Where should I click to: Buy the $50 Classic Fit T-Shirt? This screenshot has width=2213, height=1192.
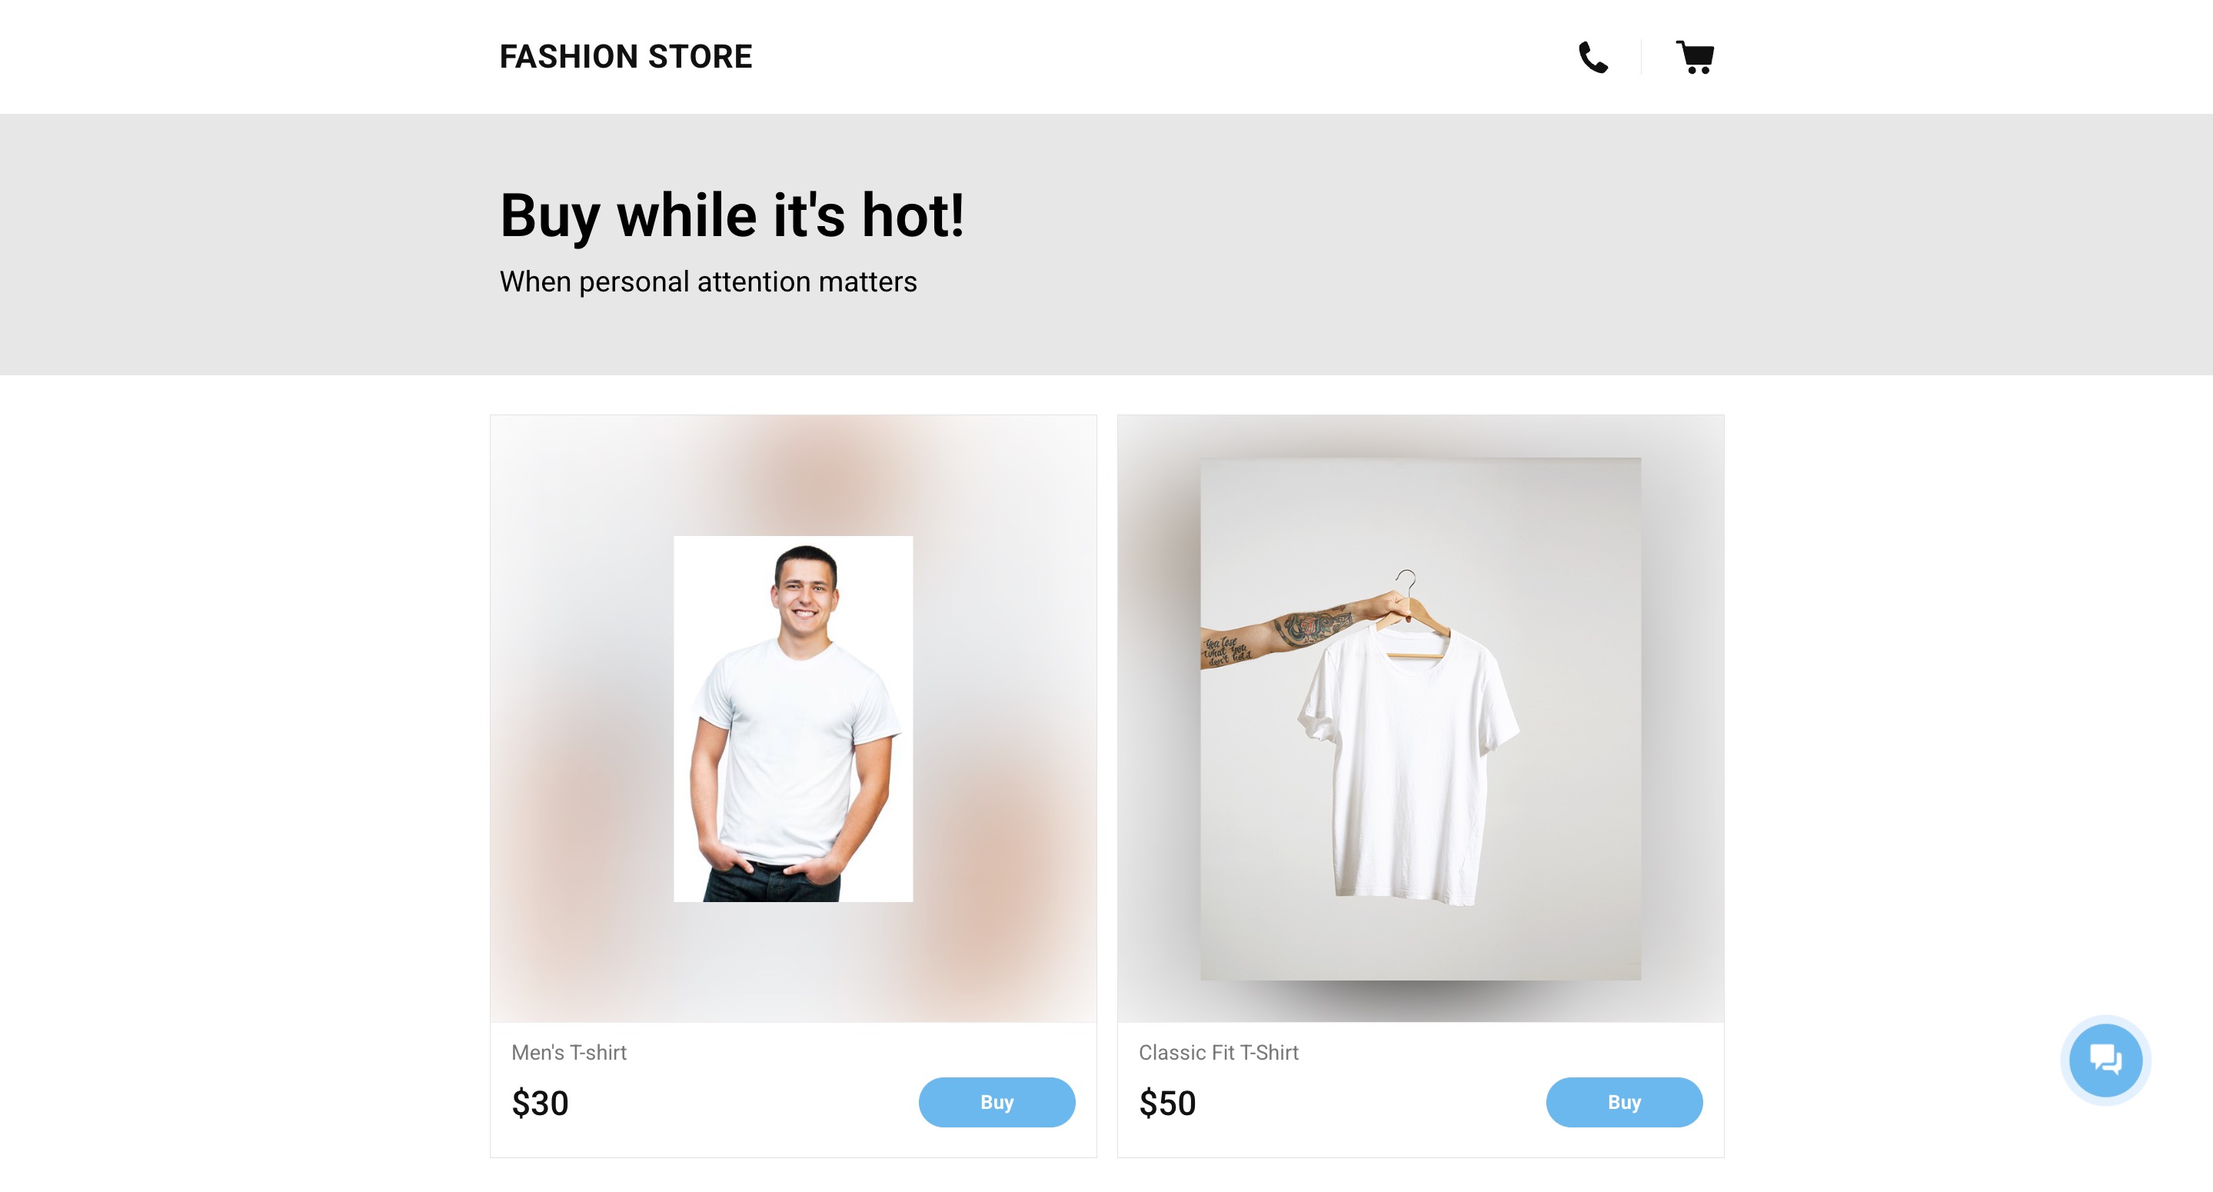1624,1102
